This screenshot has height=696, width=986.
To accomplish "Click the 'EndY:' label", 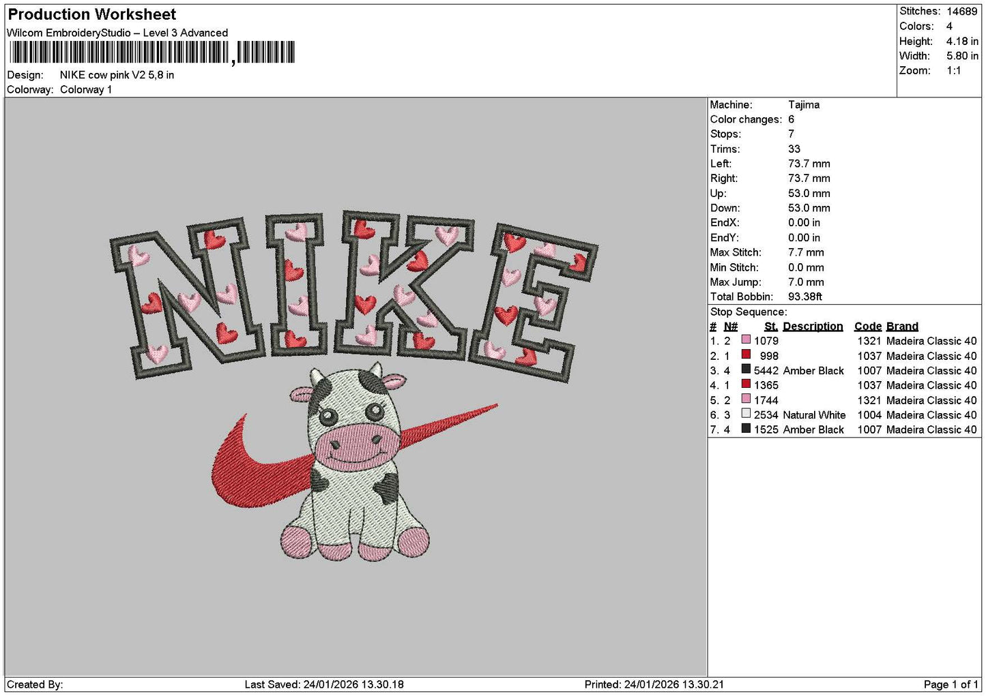I will [x=725, y=238].
